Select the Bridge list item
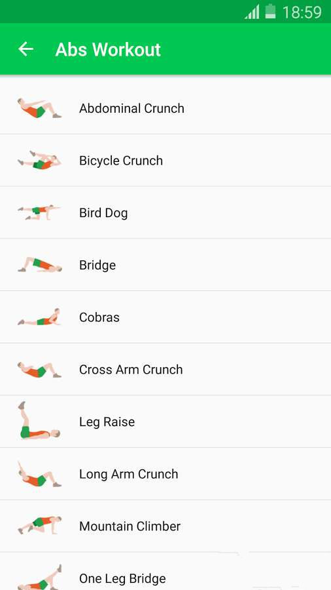The width and height of the screenshot is (331, 590). click(165, 265)
